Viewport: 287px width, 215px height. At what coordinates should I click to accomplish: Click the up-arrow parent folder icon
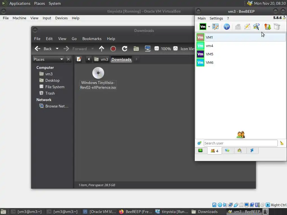pos(101,49)
